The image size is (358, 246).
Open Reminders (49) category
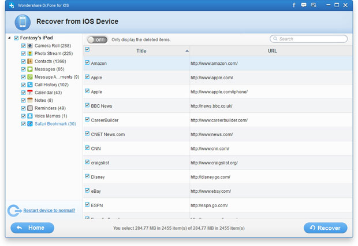pyautogui.click(x=50, y=108)
